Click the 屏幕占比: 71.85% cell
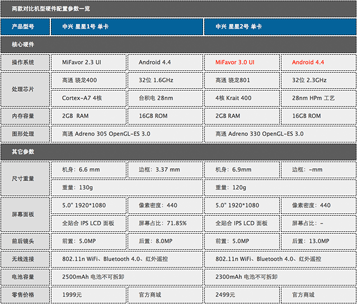This screenshot has height=304, width=357. [165, 224]
